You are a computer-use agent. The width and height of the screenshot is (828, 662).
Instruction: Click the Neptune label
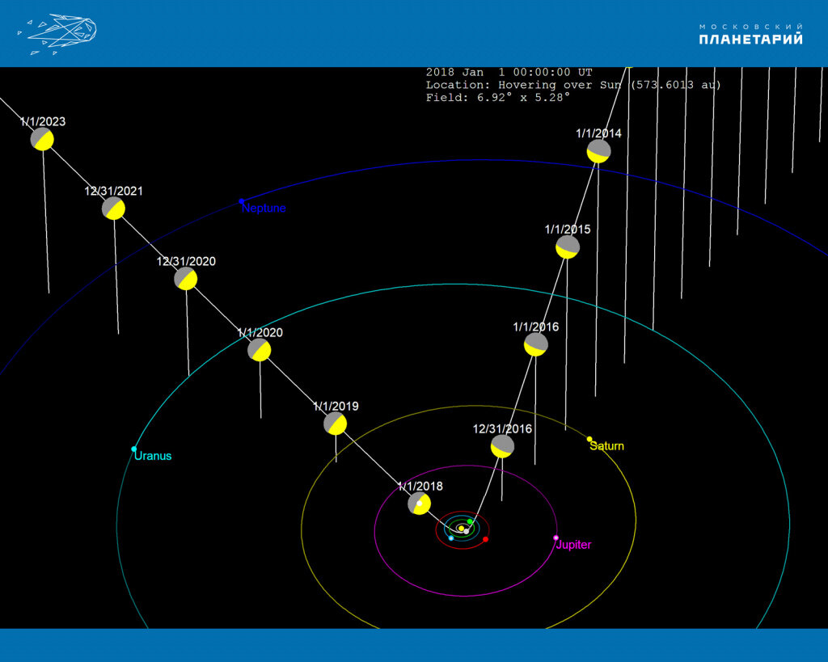click(x=264, y=208)
